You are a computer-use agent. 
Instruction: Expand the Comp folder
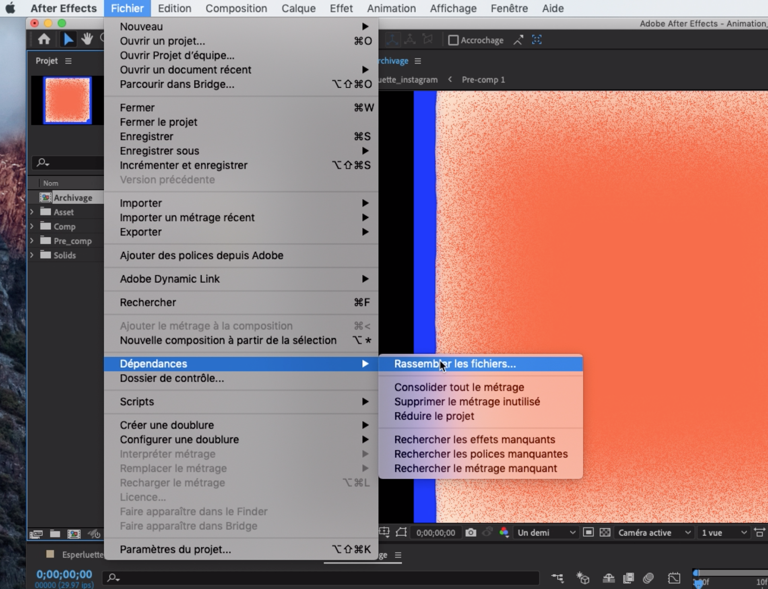coord(32,227)
